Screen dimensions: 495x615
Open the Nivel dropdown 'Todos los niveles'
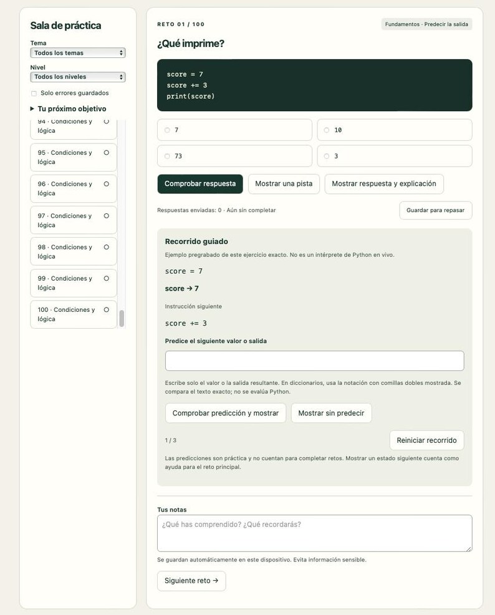click(77, 77)
